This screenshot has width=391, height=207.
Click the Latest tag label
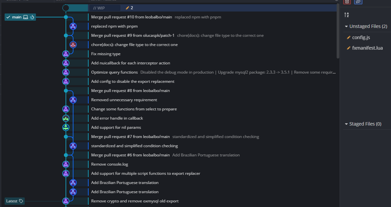pyautogui.click(x=14, y=201)
